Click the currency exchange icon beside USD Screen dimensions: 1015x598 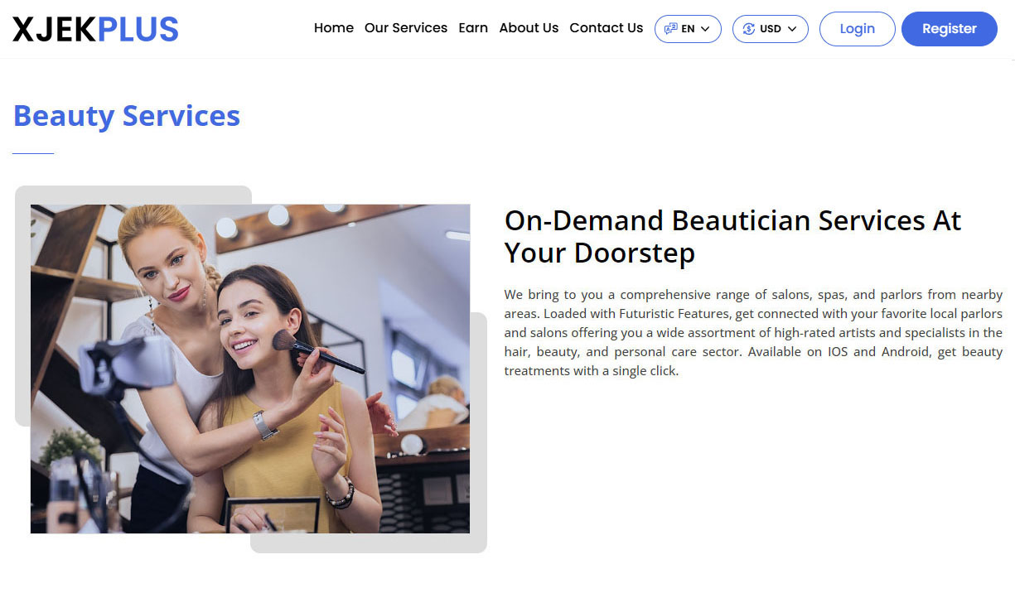point(748,28)
